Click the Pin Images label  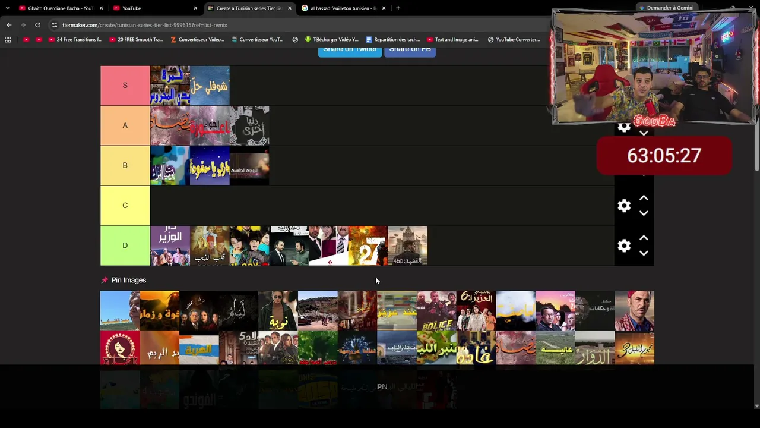[128, 280]
